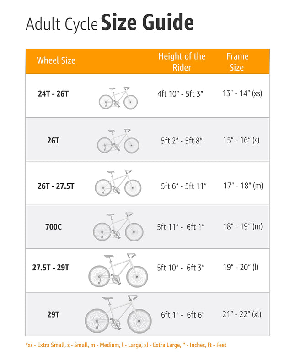Click the bicycle icon in the 24T - 26T row
This screenshot has width=295, height=362.
(x=118, y=98)
